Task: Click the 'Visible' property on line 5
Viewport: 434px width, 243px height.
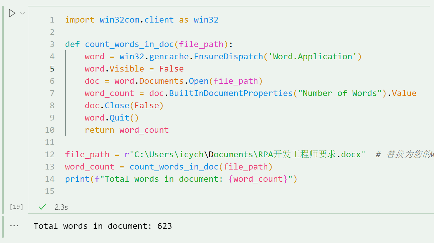Action: [x=127, y=69]
